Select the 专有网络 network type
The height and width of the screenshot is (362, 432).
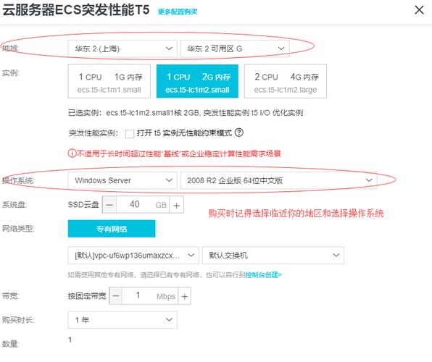[x=112, y=229]
